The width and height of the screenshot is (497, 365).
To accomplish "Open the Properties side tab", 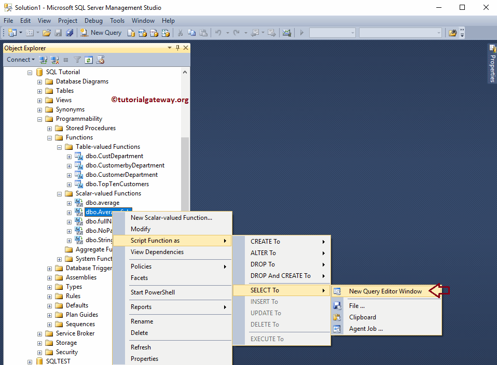I will pos(492,65).
